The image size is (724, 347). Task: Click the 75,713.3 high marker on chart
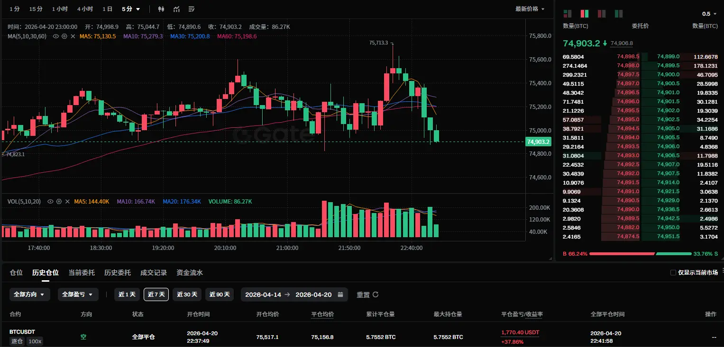pyautogui.click(x=378, y=43)
